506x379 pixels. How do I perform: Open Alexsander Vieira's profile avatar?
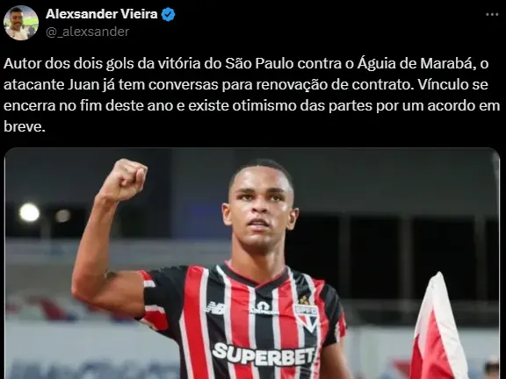21,23
